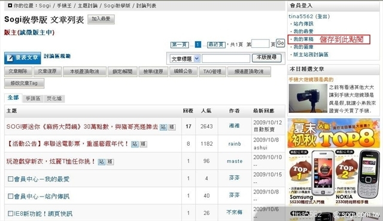Open author rainb's profile
Screen dimensions: 383x221
tap(235, 144)
